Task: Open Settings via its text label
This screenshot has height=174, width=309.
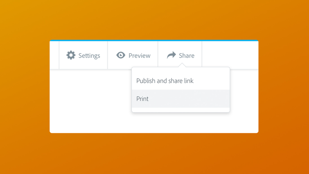Action: coord(89,56)
